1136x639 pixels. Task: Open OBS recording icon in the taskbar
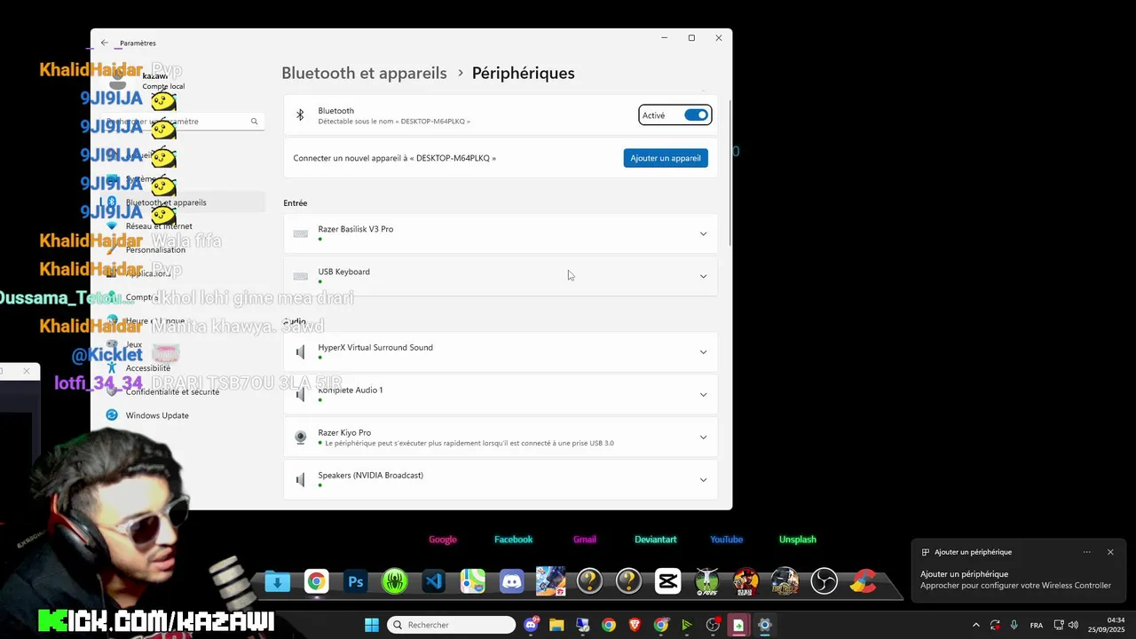point(713,625)
